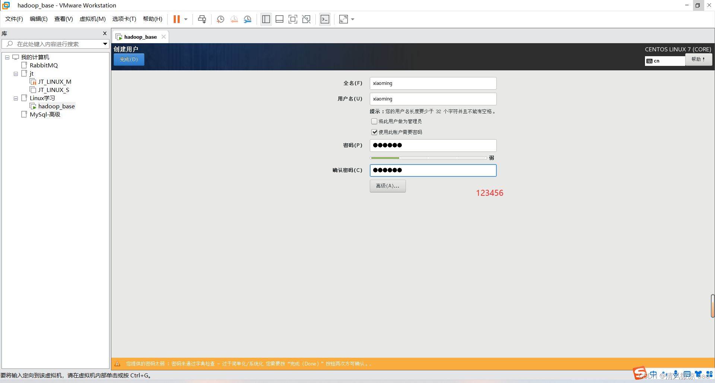Screen dimensions: 715x383
Task: Open the 查看(V) menu
Action: tap(64, 19)
